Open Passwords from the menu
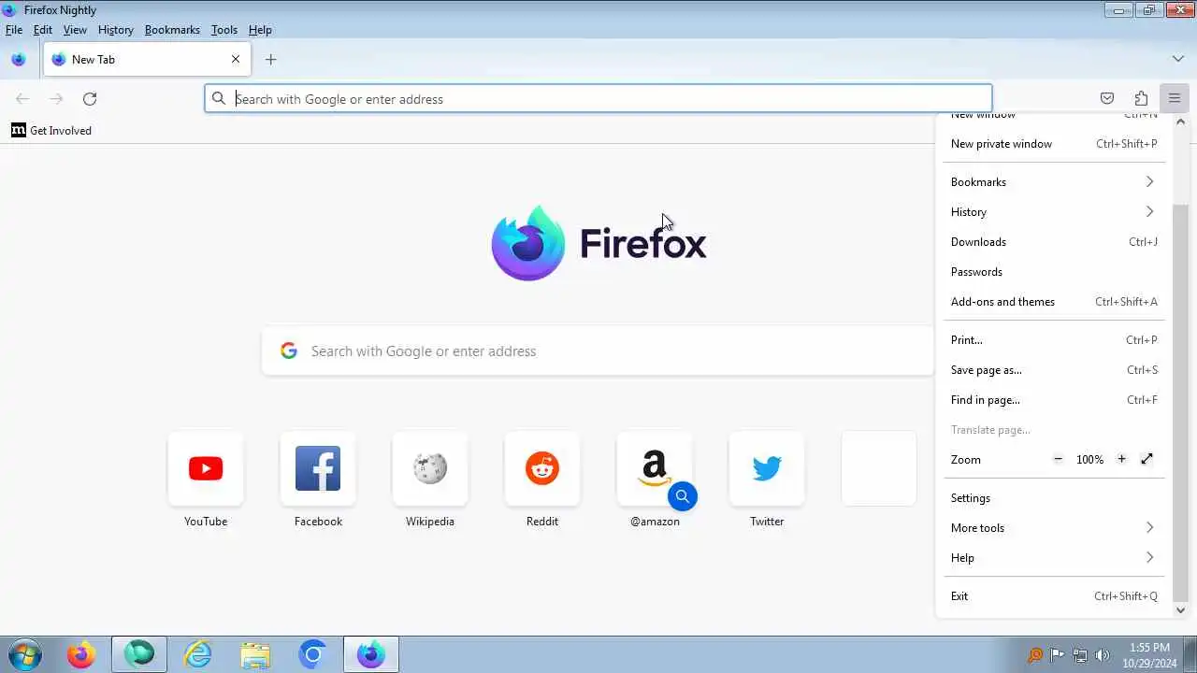Viewport: 1197px width, 673px height. coord(1054,272)
